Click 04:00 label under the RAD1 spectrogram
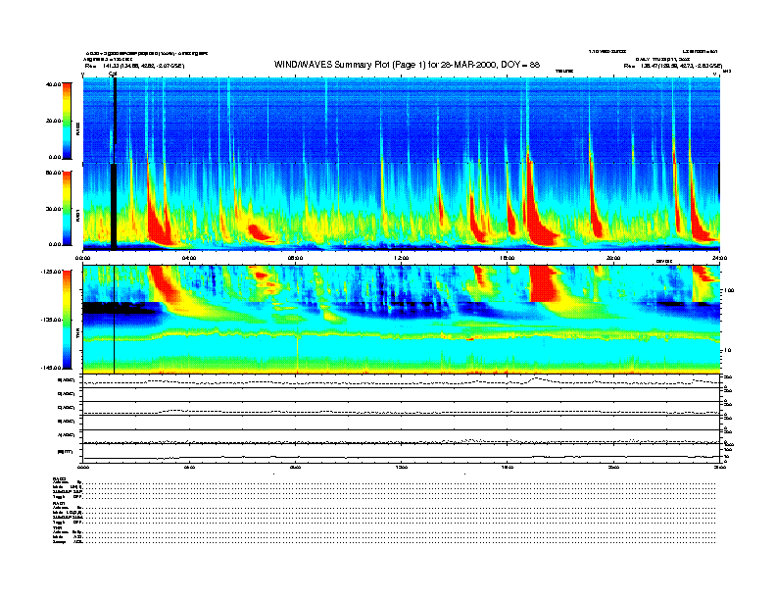This screenshot has height=600, width=776. click(x=189, y=258)
